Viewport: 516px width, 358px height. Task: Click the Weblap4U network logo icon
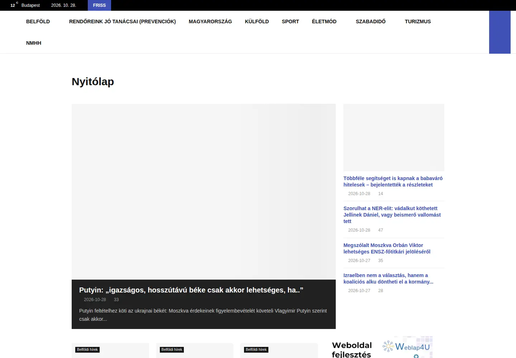coord(388,346)
